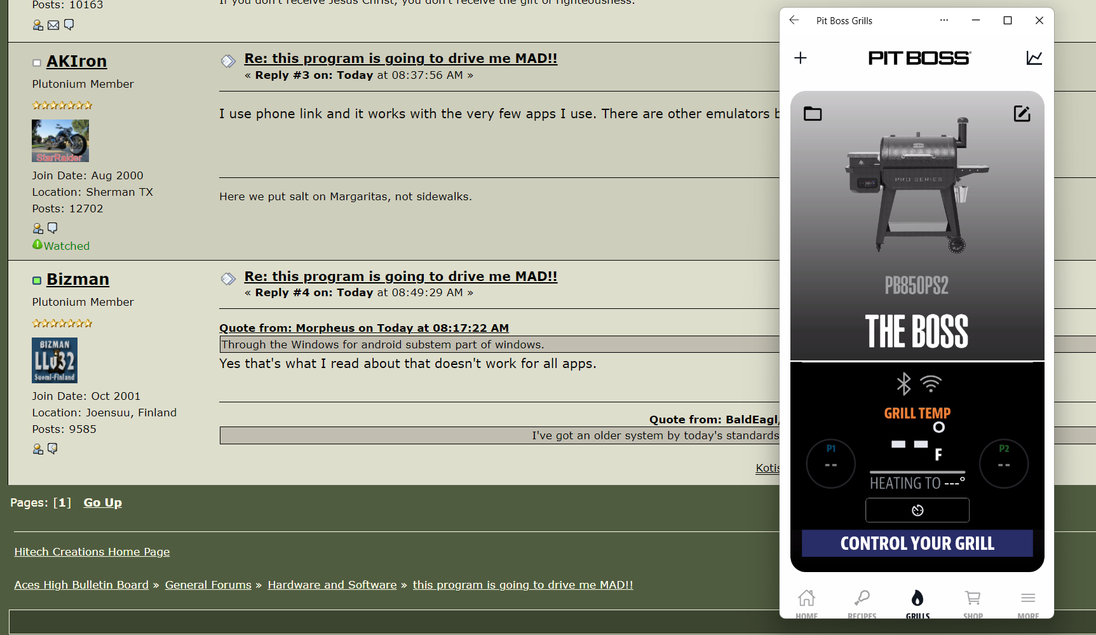Click AKIron's offline status indicator
Screen dimensions: 1096x635
tap(37, 63)
